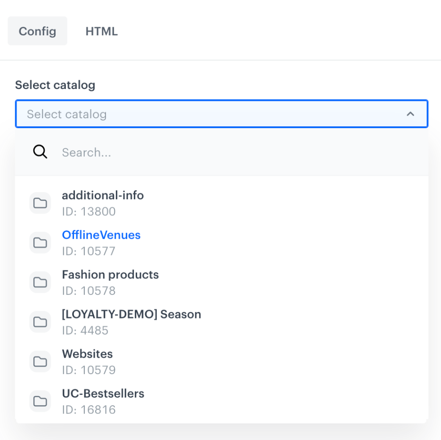Select the Config tab
Image resolution: width=441 pixels, height=440 pixels.
click(37, 31)
